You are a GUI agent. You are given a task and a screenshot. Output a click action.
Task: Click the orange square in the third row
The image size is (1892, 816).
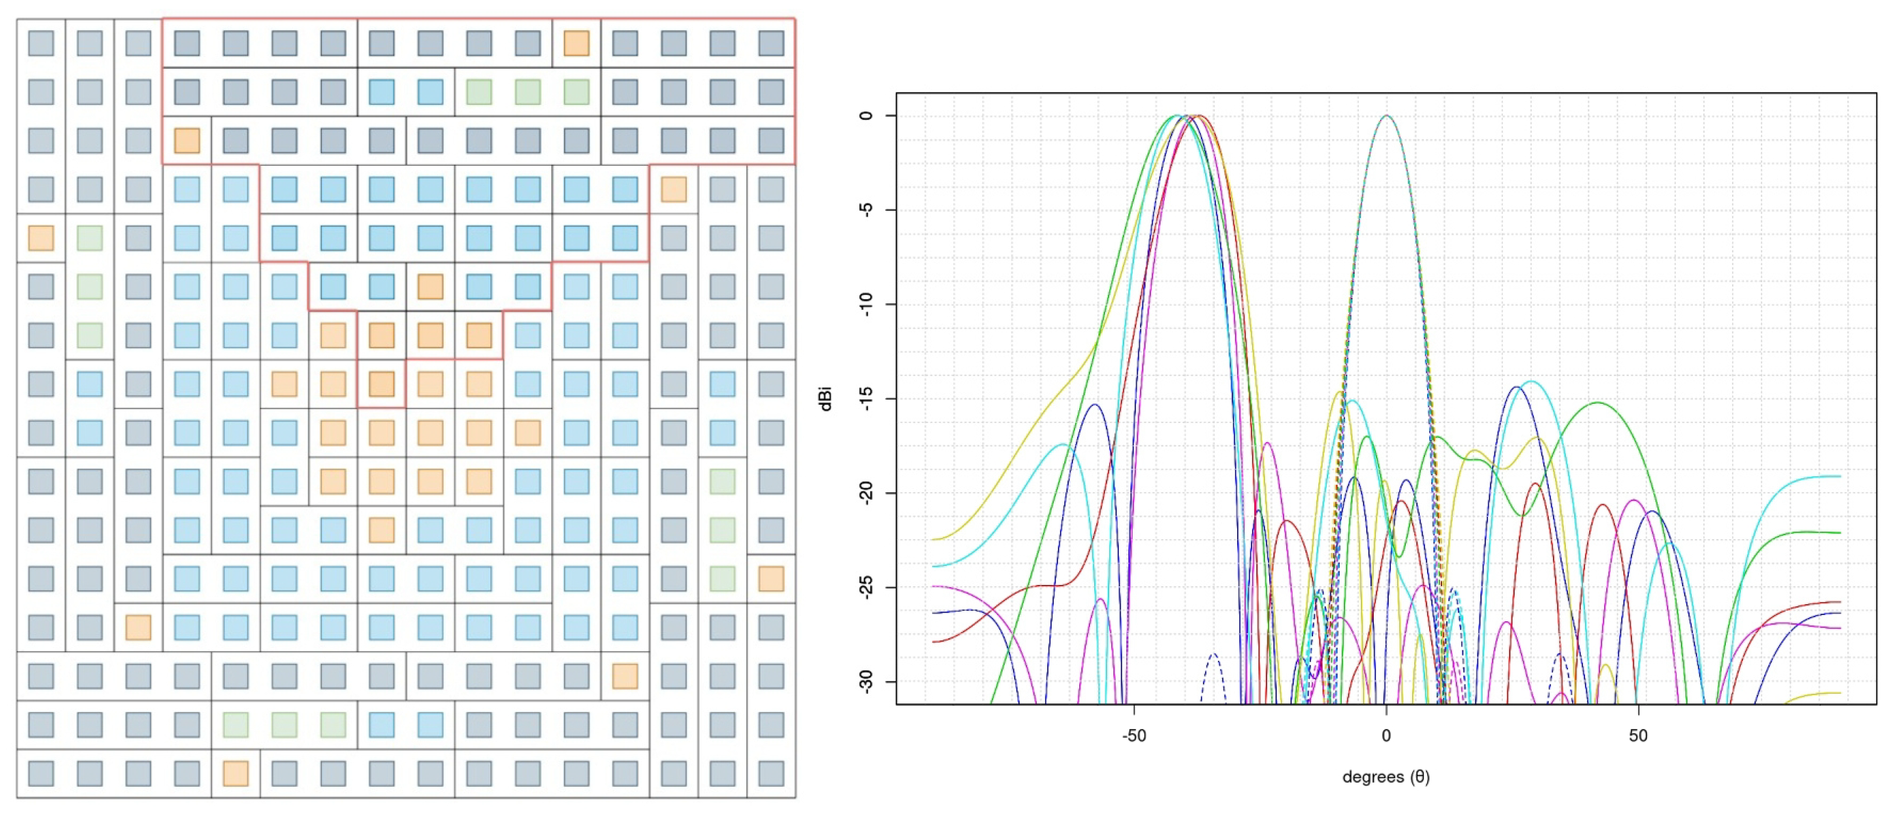click(x=187, y=140)
